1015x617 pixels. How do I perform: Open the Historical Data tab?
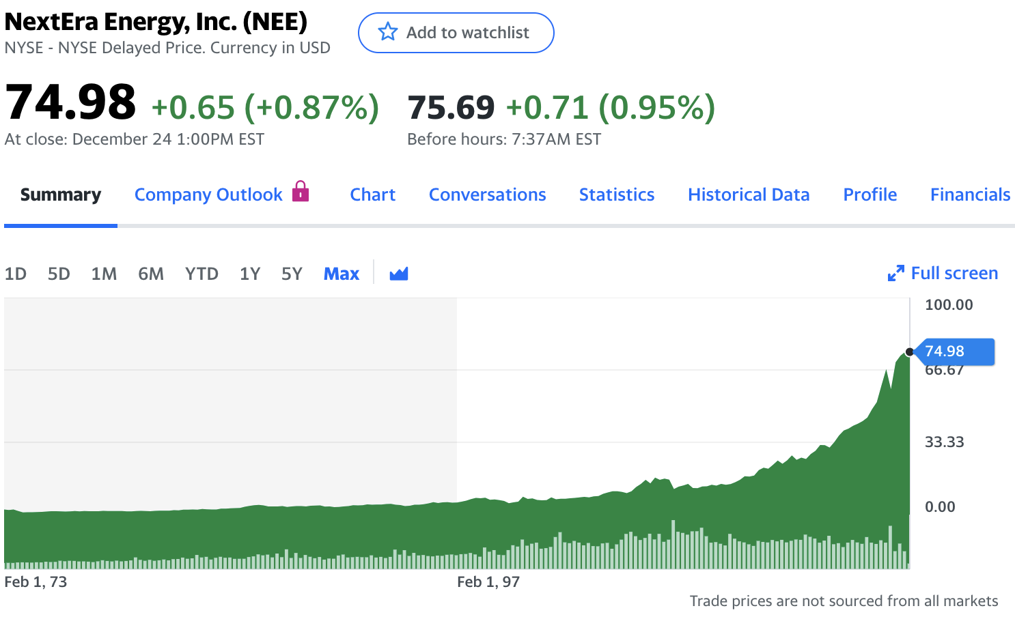pos(749,195)
